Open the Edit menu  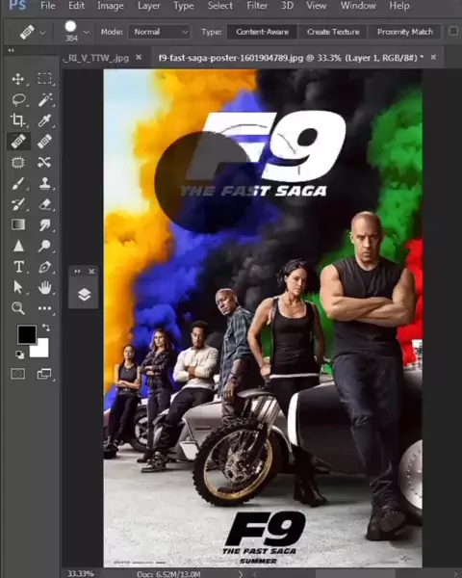76,6
